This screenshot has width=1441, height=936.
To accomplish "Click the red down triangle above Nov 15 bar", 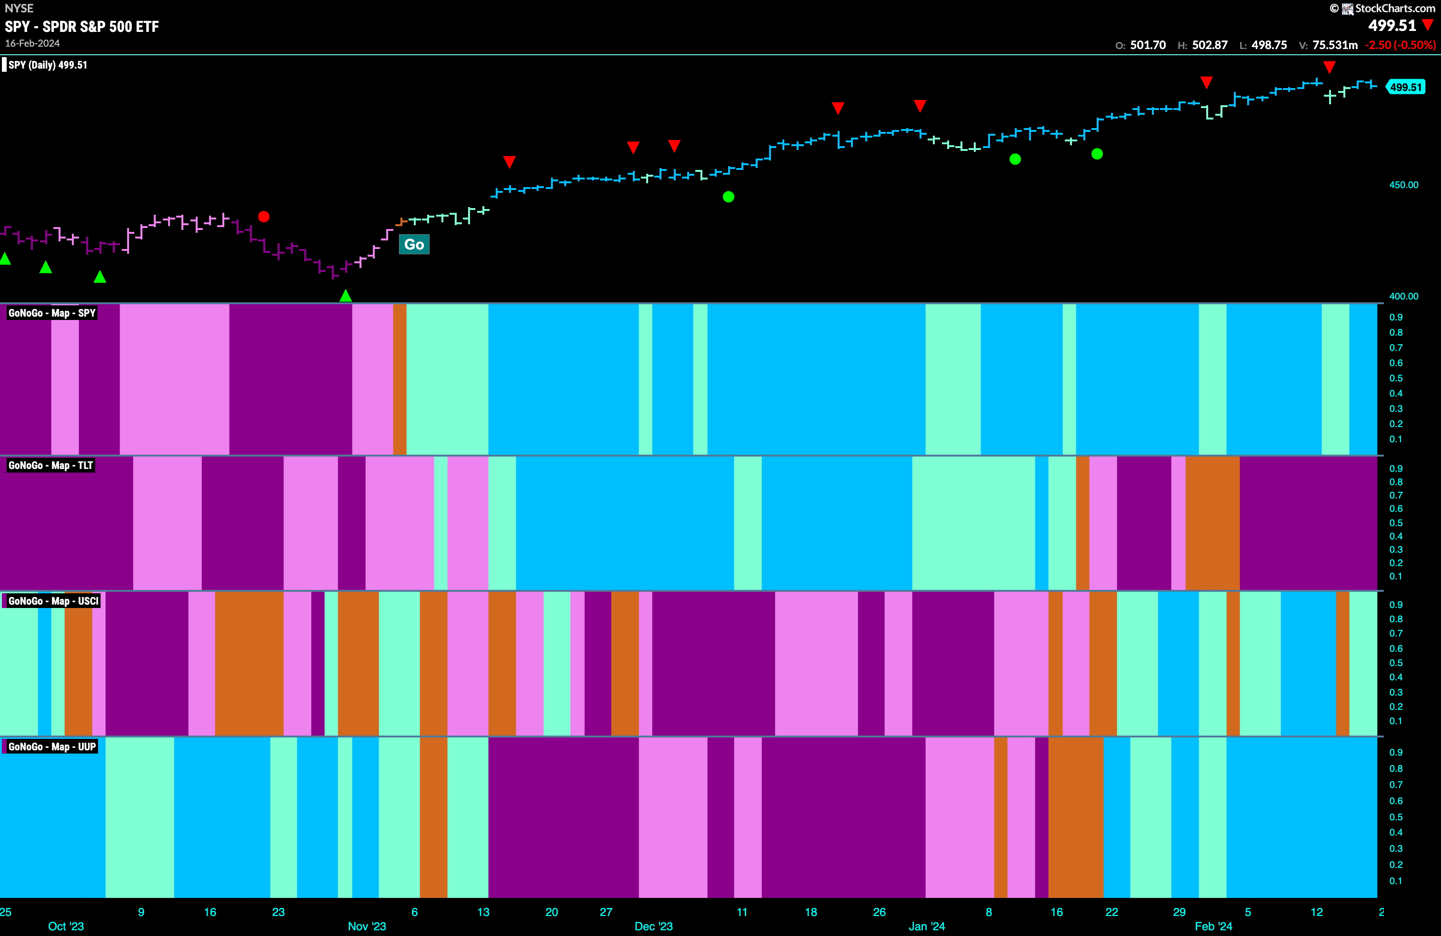I will point(510,162).
